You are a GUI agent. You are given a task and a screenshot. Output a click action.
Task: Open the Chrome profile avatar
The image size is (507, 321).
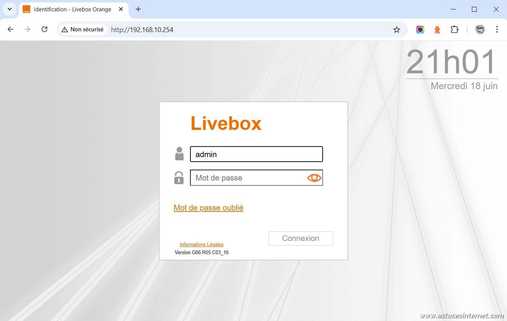point(480,29)
